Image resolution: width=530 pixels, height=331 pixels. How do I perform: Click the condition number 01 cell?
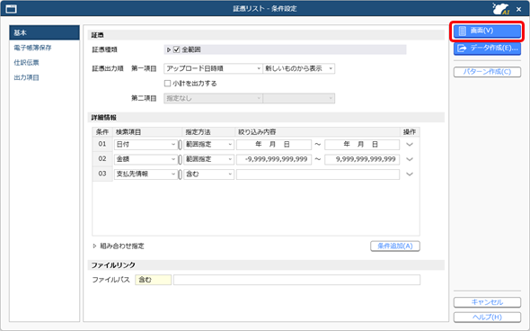102,144
